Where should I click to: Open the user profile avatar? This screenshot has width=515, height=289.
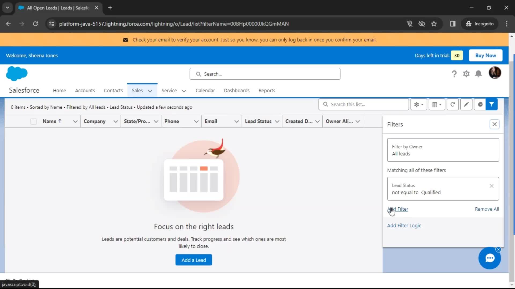click(x=495, y=73)
